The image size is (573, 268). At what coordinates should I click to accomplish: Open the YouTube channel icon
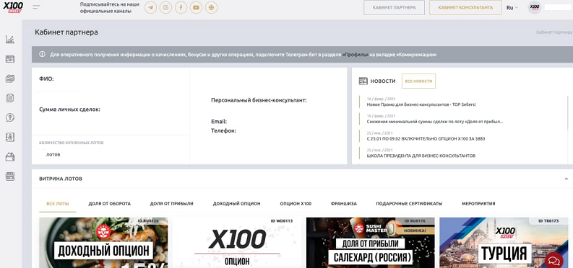click(x=196, y=8)
